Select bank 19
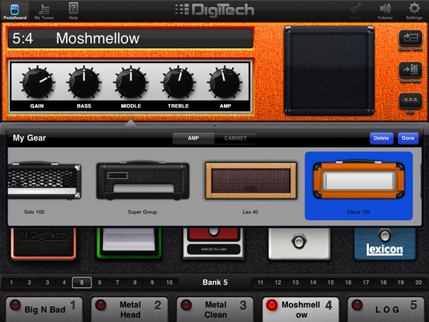 click(x=401, y=282)
